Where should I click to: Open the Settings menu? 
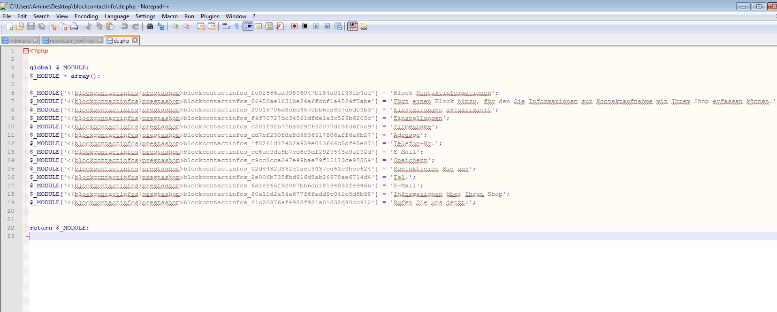pos(145,16)
